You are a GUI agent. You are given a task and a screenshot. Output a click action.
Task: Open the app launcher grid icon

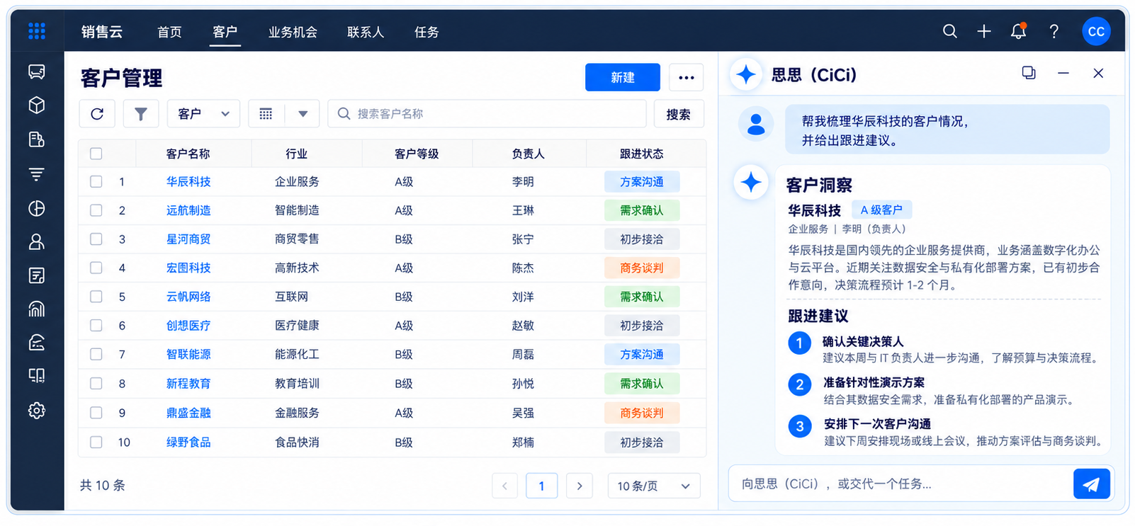37,31
